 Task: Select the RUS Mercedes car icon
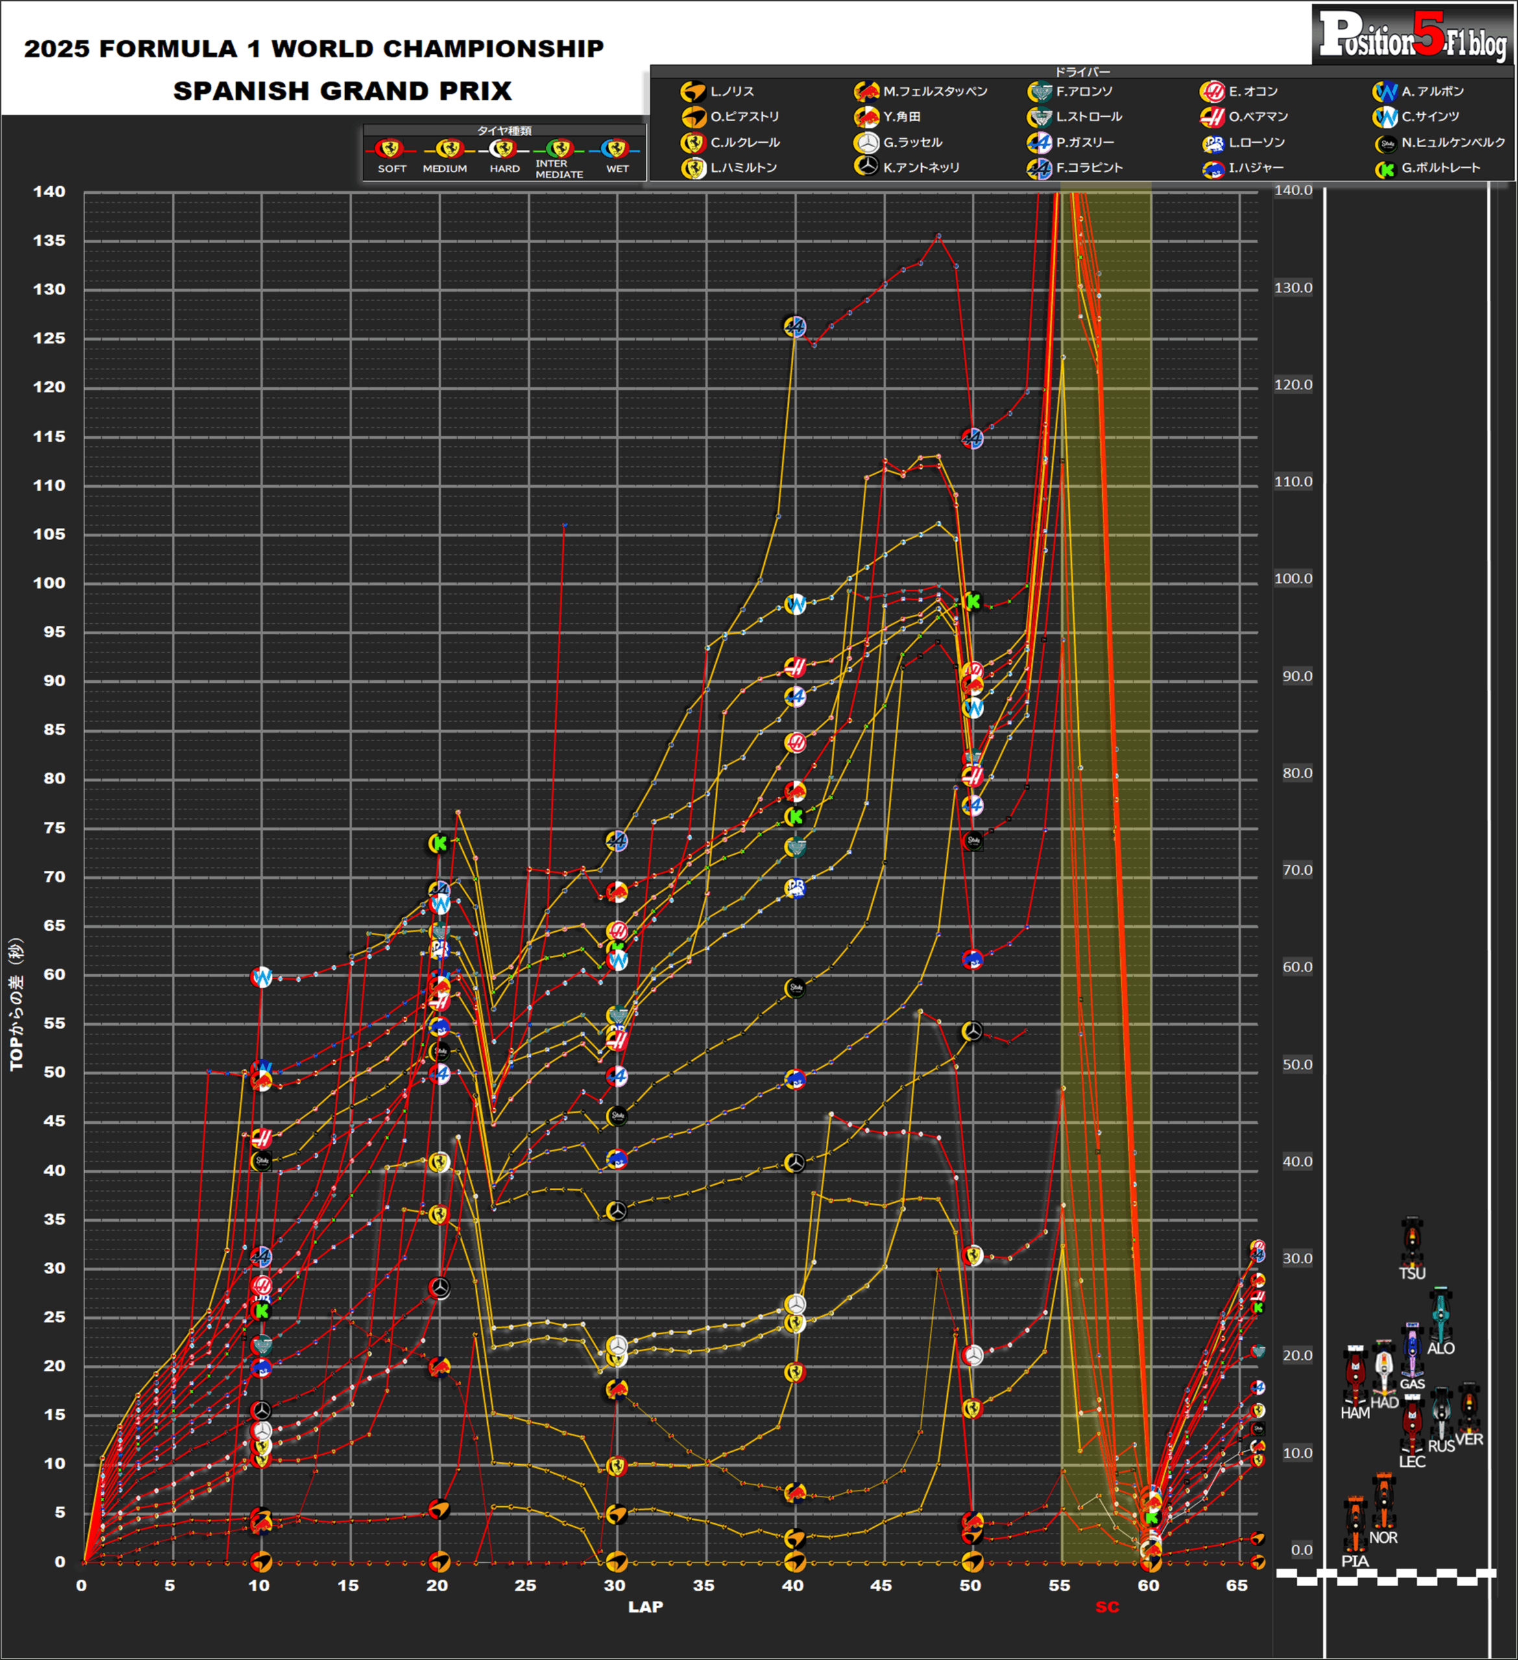1441,1413
